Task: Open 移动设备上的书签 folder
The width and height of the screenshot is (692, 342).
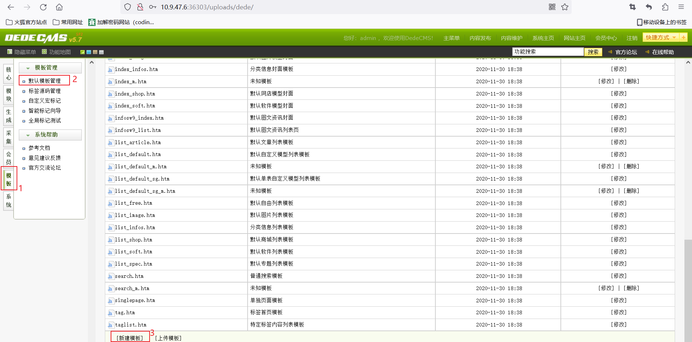Action: tap(662, 22)
